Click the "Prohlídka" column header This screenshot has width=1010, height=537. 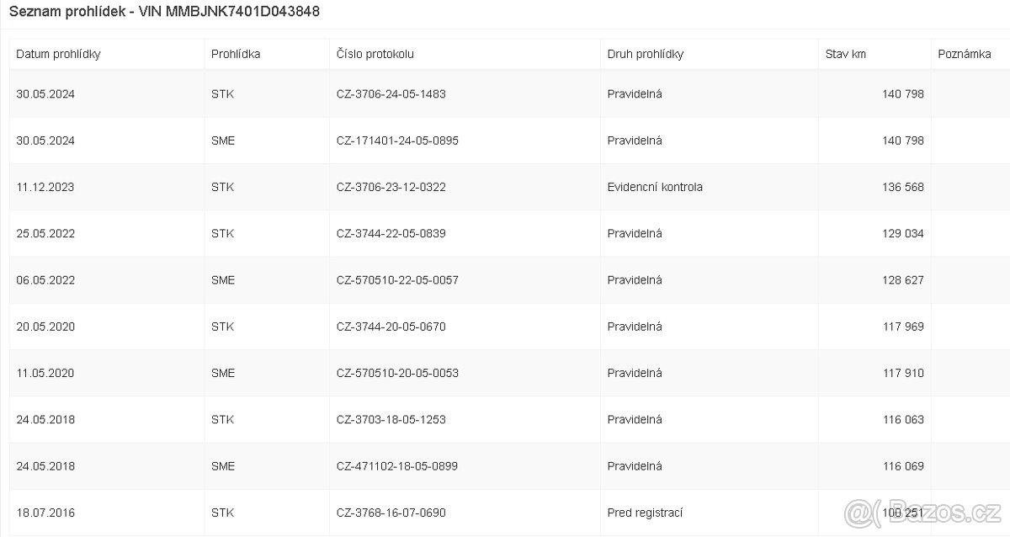coord(236,54)
